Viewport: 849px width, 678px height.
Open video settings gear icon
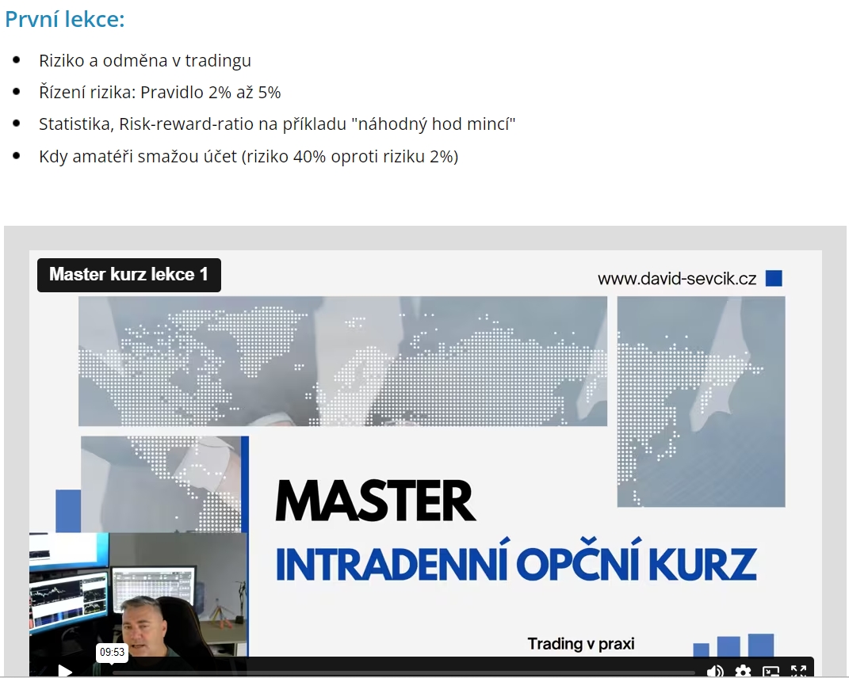pyautogui.click(x=743, y=672)
